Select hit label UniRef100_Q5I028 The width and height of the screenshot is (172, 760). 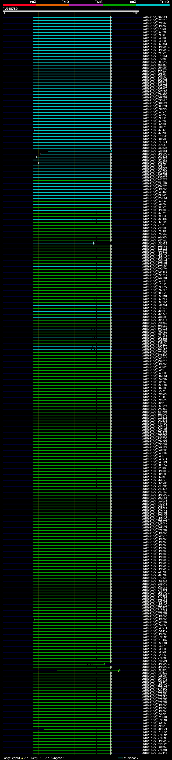pyautogui.click(x=154, y=714)
